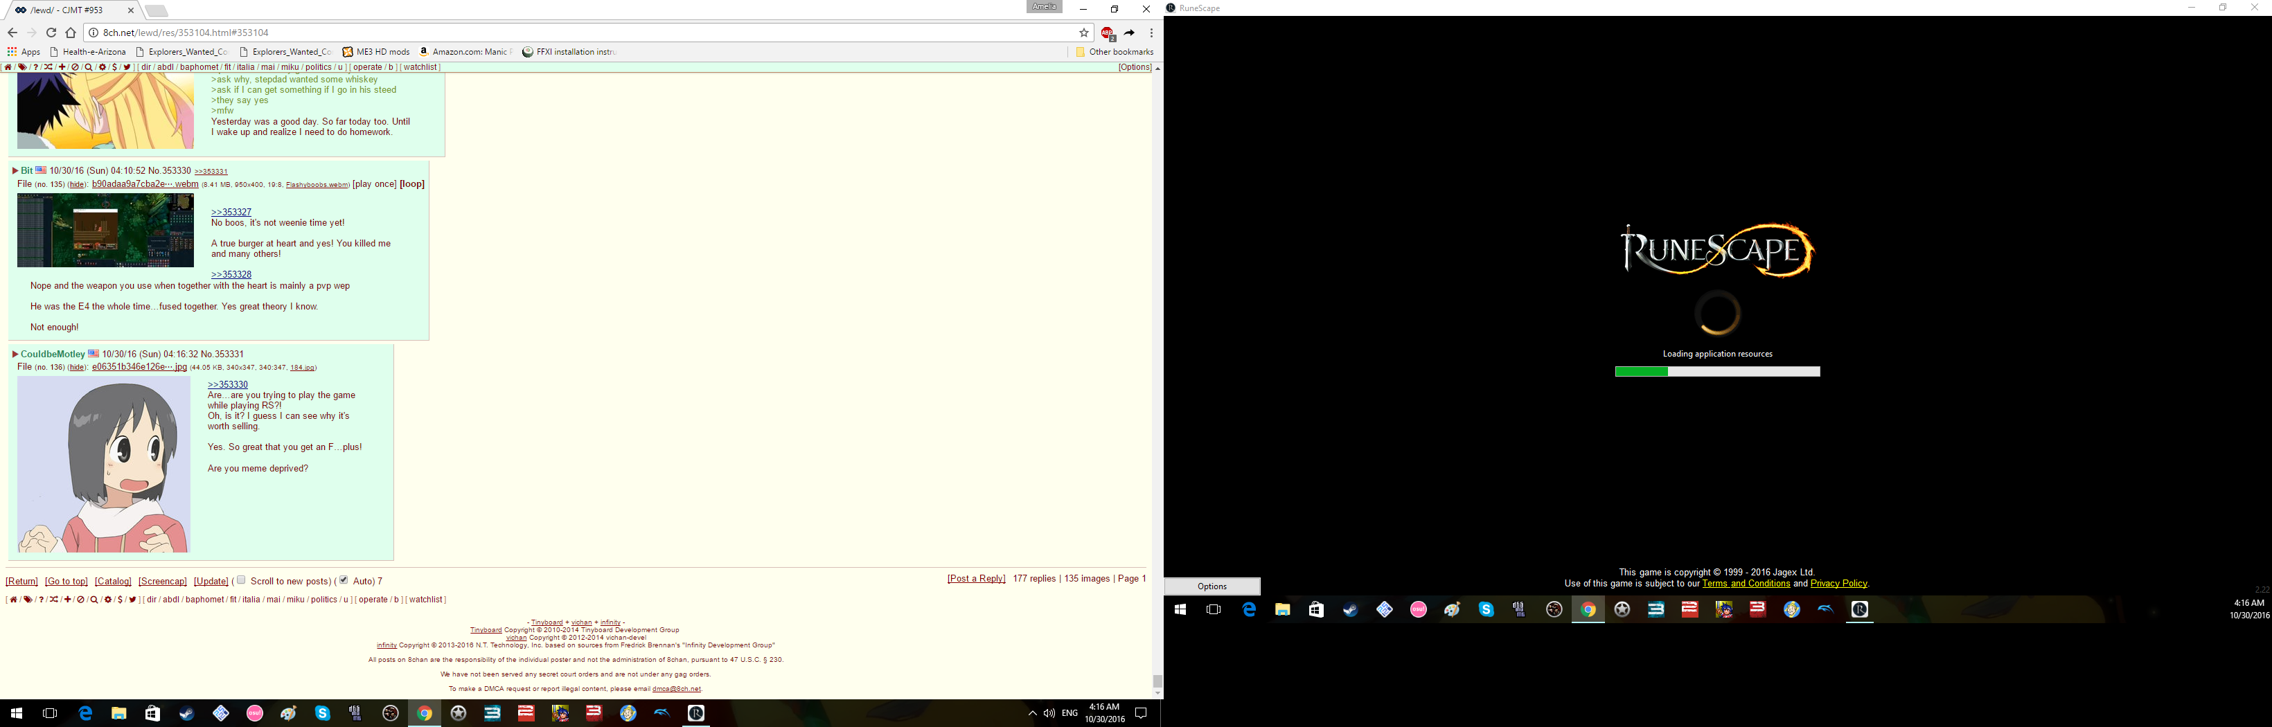Open the Apps bookmarks shortcut
This screenshot has width=2272, height=727.
tap(24, 52)
